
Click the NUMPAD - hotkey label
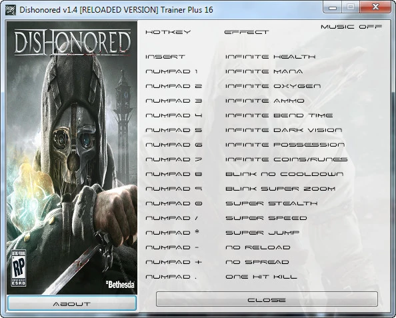pos(172,247)
